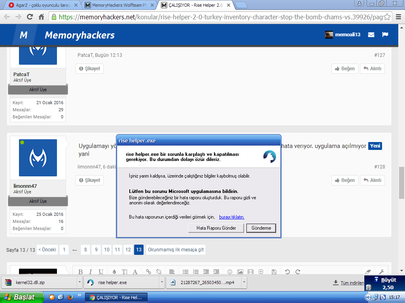Insert a link using the chain icon
405x303 pixels.
[148, 271]
